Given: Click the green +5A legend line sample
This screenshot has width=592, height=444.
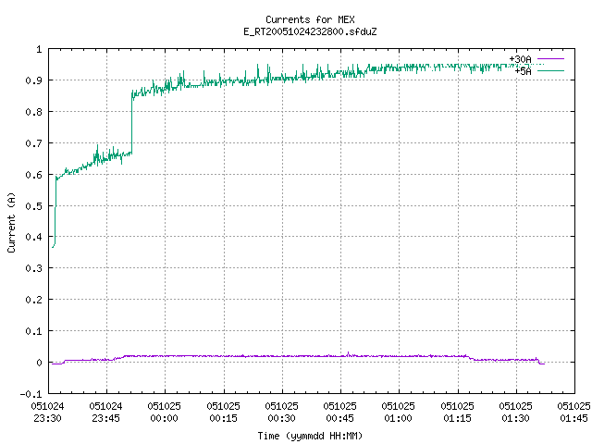Looking at the screenshot, I should (x=550, y=70).
